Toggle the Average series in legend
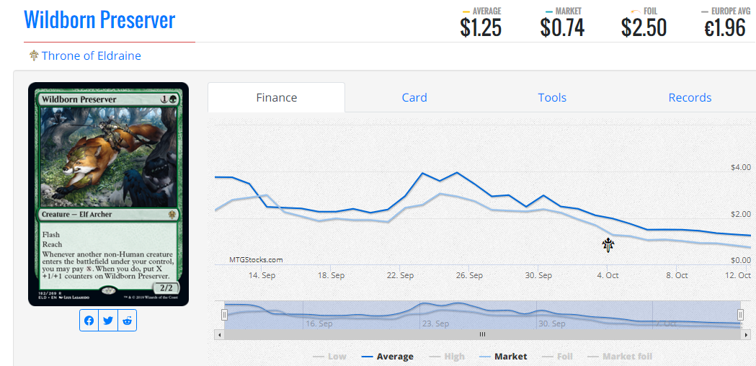The image size is (756, 366). click(388, 357)
